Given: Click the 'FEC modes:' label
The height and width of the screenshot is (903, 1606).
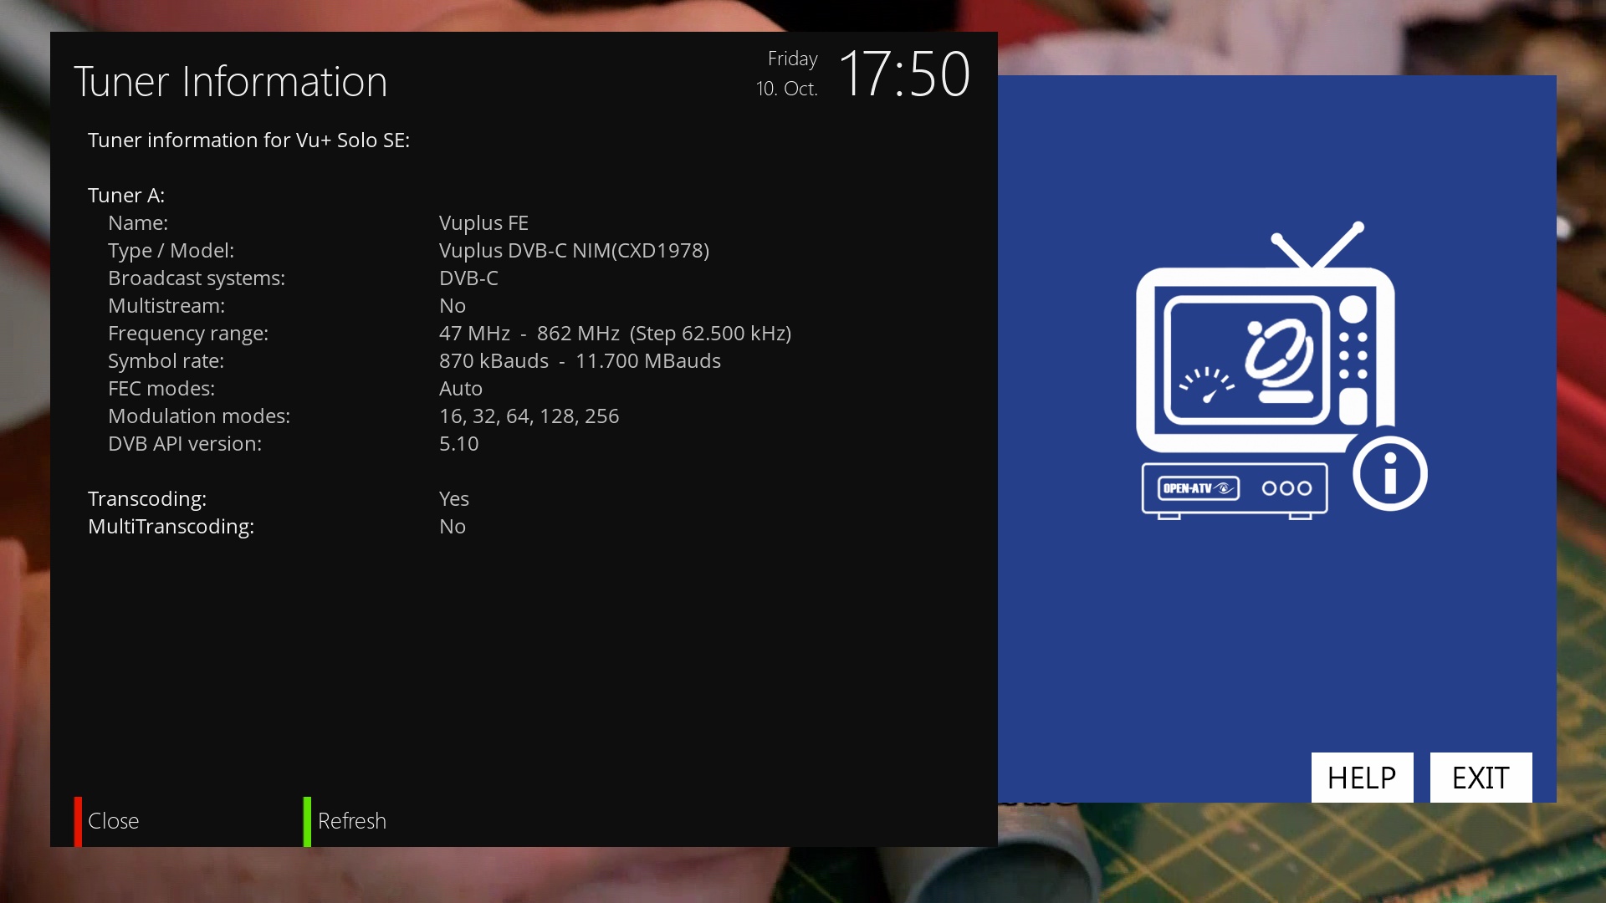Looking at the screenshot, I should click(x=161, y=389).
